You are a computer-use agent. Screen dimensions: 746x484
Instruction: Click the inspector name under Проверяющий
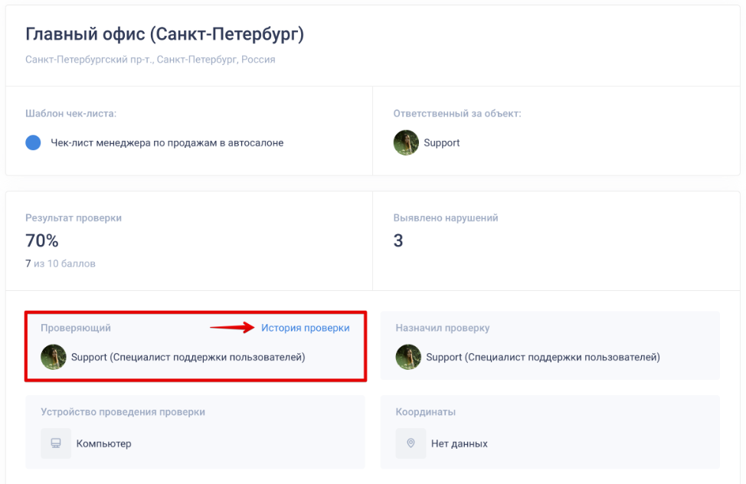188,357
